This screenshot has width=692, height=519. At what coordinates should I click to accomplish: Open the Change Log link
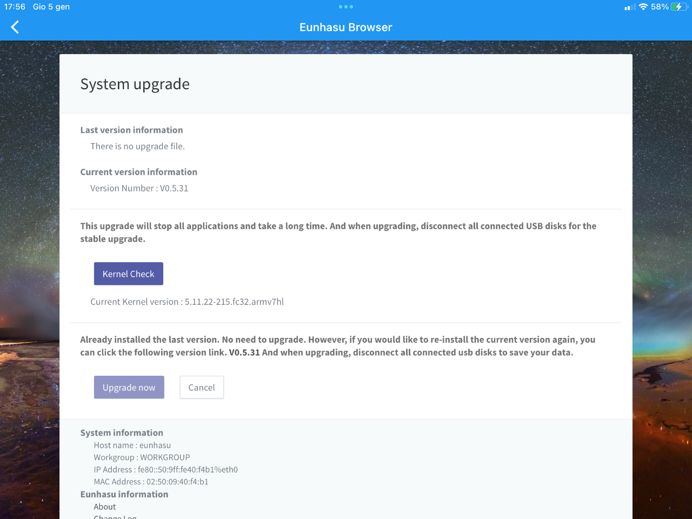click(115, 517)
